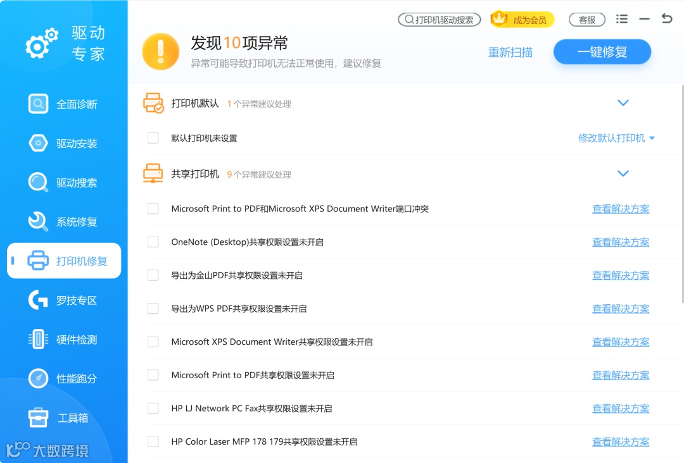Switch to 驱动安装 sidebar tab
Viewport: 684px width, 463px height.
click(64, 143)
